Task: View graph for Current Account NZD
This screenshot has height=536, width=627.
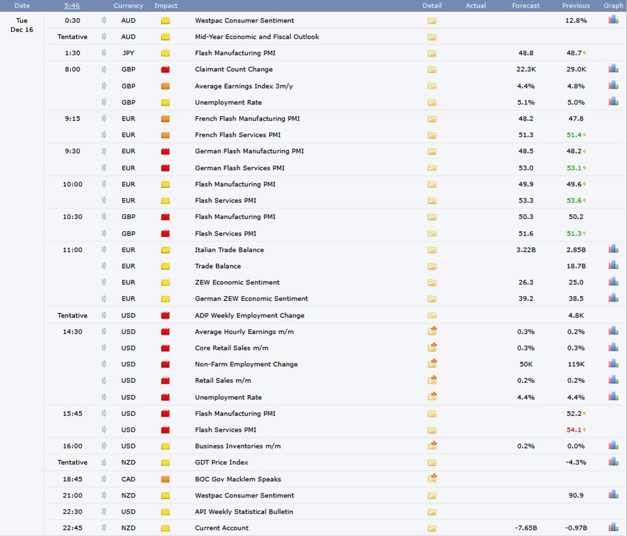Action: pos(613,527)
